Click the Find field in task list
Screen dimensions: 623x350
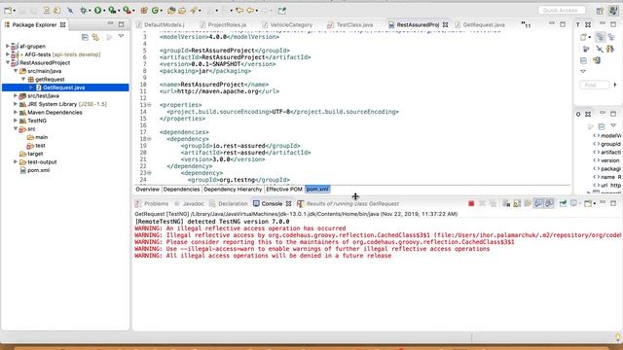tap(594, 85)
